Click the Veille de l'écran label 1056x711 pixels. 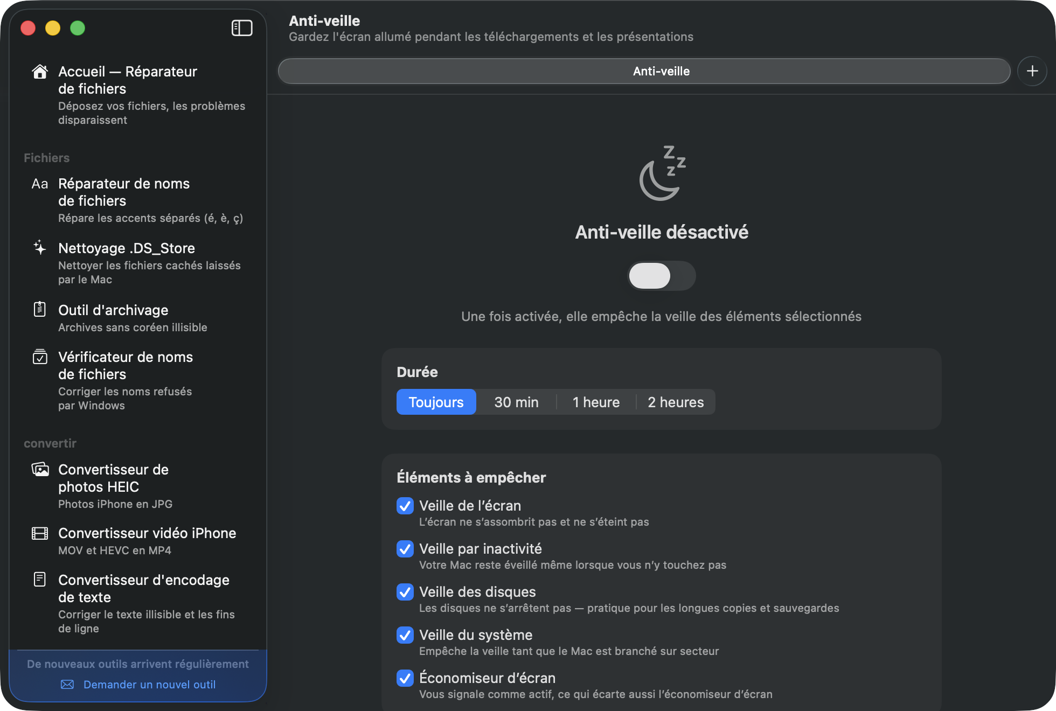pos(470,506)
